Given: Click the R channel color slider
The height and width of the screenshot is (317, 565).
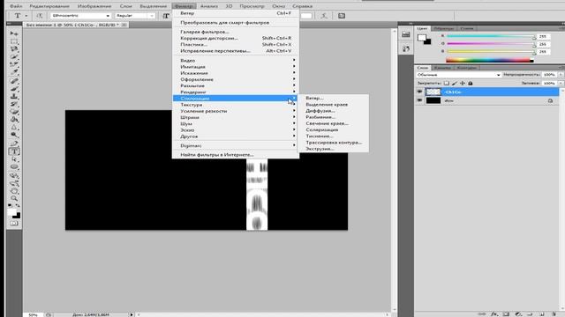Looking at the screenshot, I should pyautogui.click(x=491, y=36).
